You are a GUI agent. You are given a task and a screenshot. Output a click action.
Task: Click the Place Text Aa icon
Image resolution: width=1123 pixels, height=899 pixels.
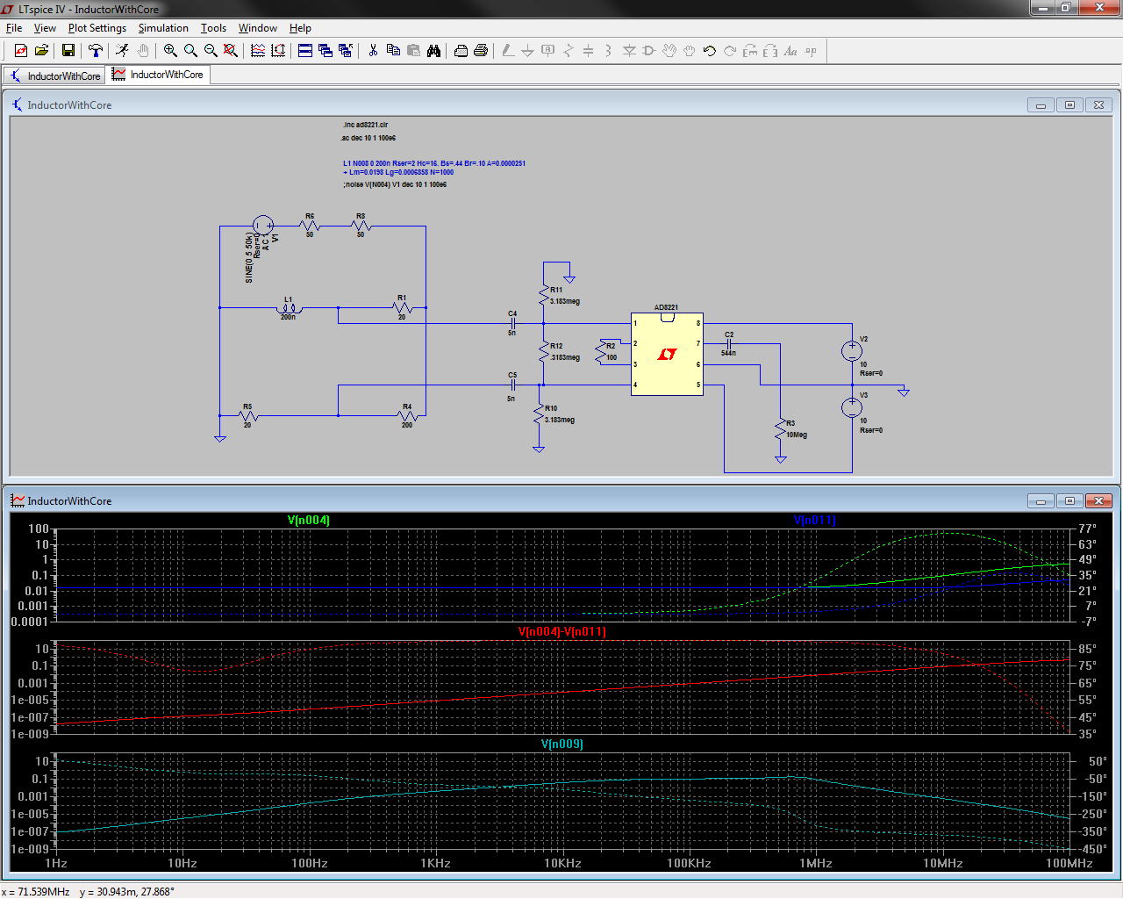[x=790, y=51]
